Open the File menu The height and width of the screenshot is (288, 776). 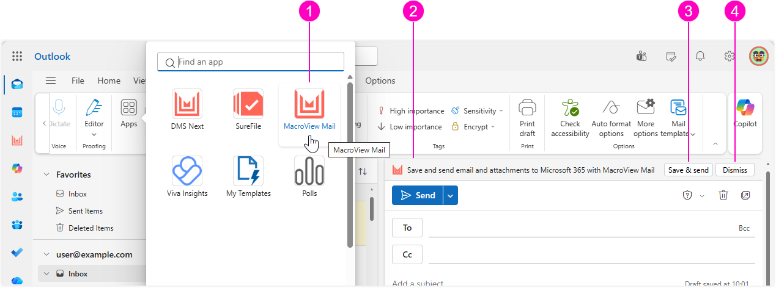pos(78,81)
